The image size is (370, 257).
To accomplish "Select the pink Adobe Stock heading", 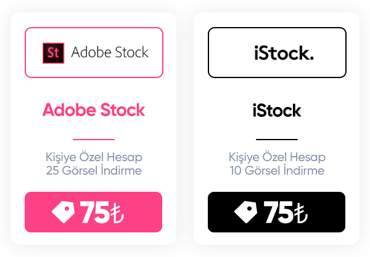I will click(94, 110).
